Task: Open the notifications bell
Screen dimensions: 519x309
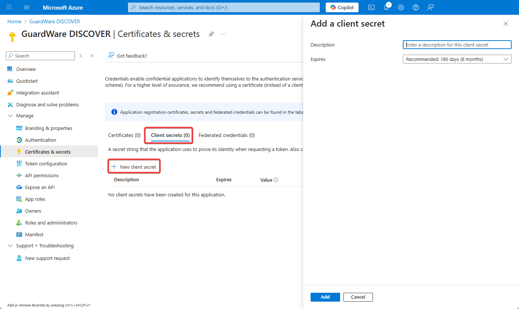Action: click(386, 7)
